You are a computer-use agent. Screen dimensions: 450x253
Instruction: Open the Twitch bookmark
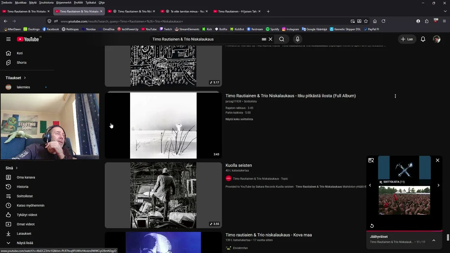coord(166,29)
